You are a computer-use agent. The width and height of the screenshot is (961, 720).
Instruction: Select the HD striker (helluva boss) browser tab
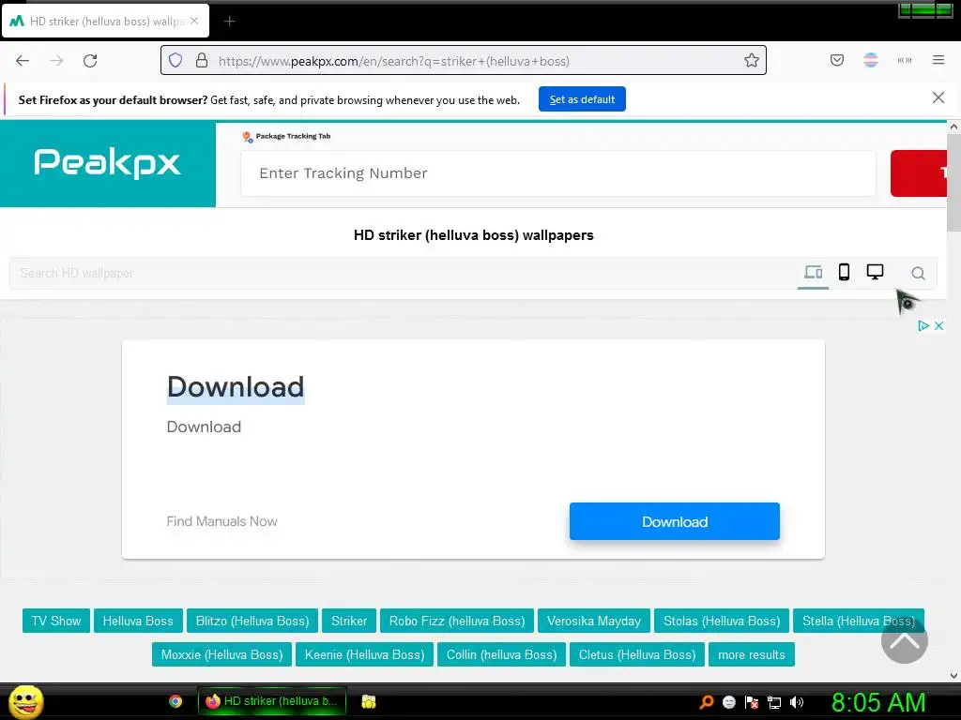(x=105, y=22)
